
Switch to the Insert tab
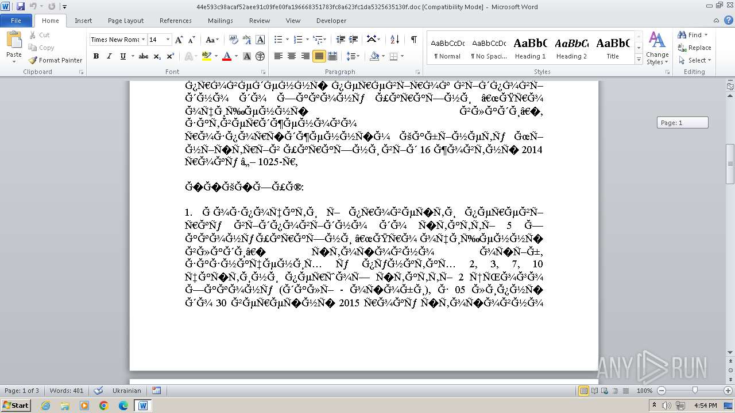pos(83,21)
